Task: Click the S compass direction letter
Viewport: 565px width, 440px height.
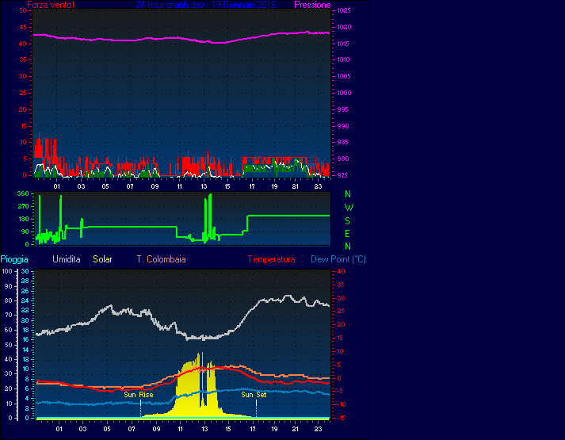Action: [347, 220]
